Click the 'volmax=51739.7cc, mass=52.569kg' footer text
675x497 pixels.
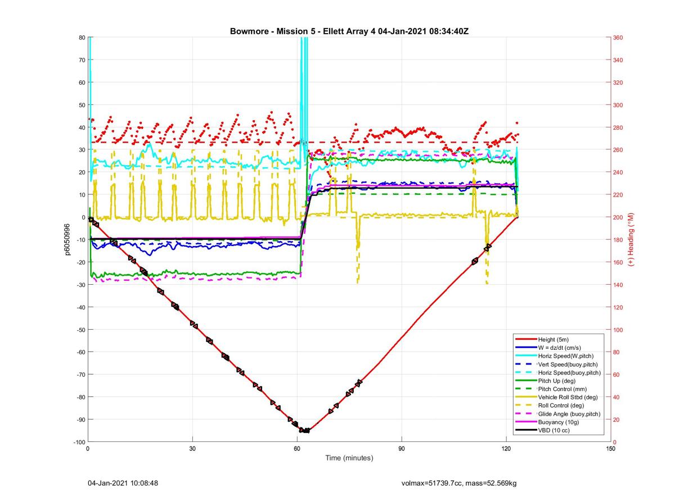click(x=459, y=483)
